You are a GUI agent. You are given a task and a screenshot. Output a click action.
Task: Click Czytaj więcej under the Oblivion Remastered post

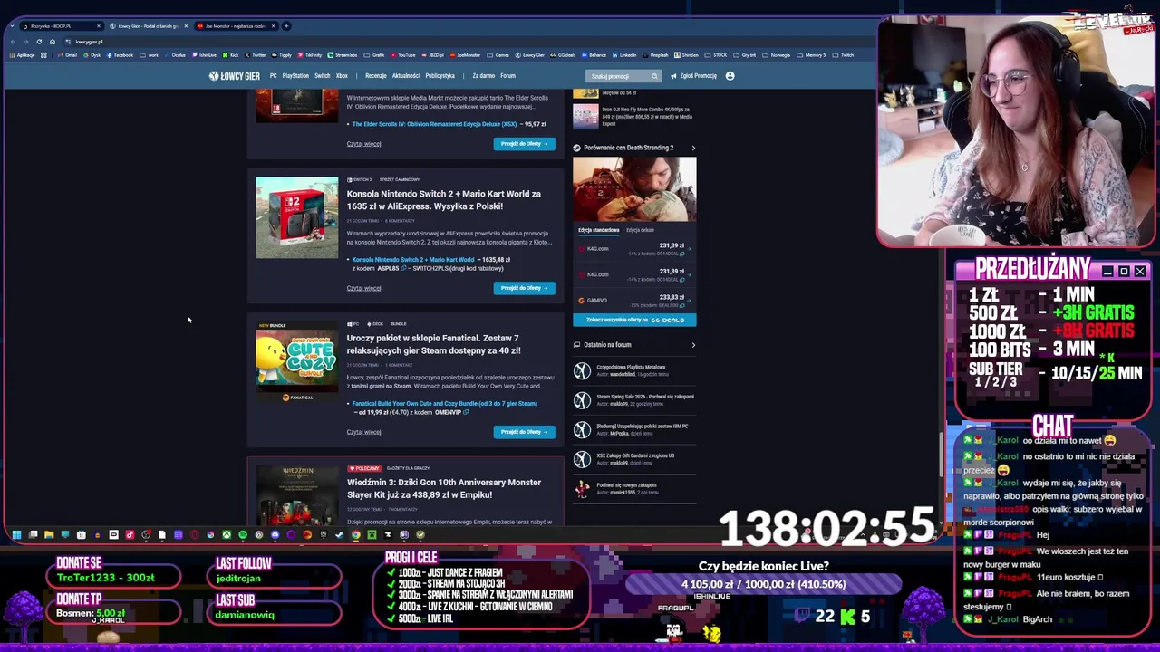(363, 144)
